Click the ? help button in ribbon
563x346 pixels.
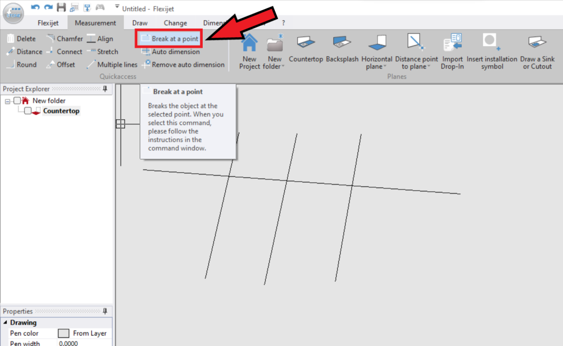[283, 23]
